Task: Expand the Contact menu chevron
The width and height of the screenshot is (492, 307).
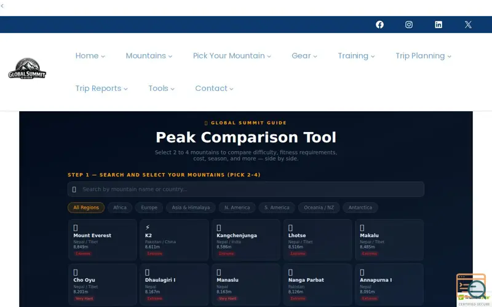Action: pyautogui.click(x=231, y=89)
